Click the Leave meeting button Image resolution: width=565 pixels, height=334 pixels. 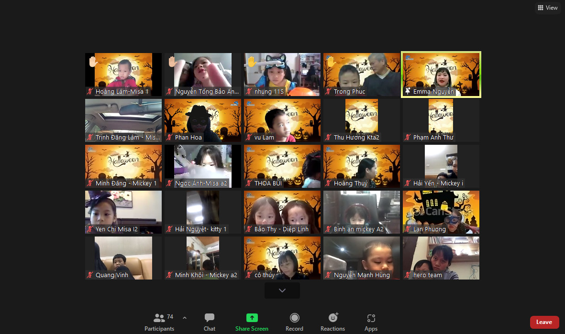click(x=544, y=322)
